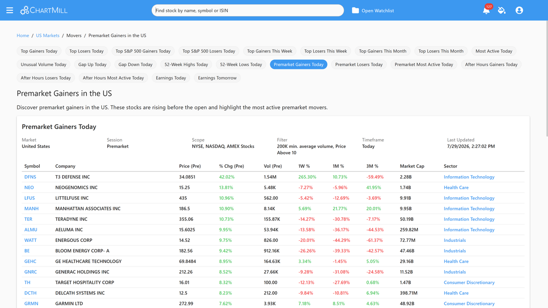Focus the stock search field
The height and width of the screenshot is (308, 548).
coord(248,10)
